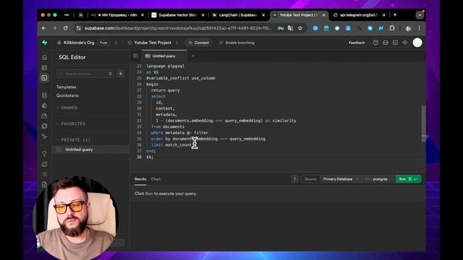Open browser extensions puzzle icon
This screenshot has width=463, height=260.
[x=392, y=28]
